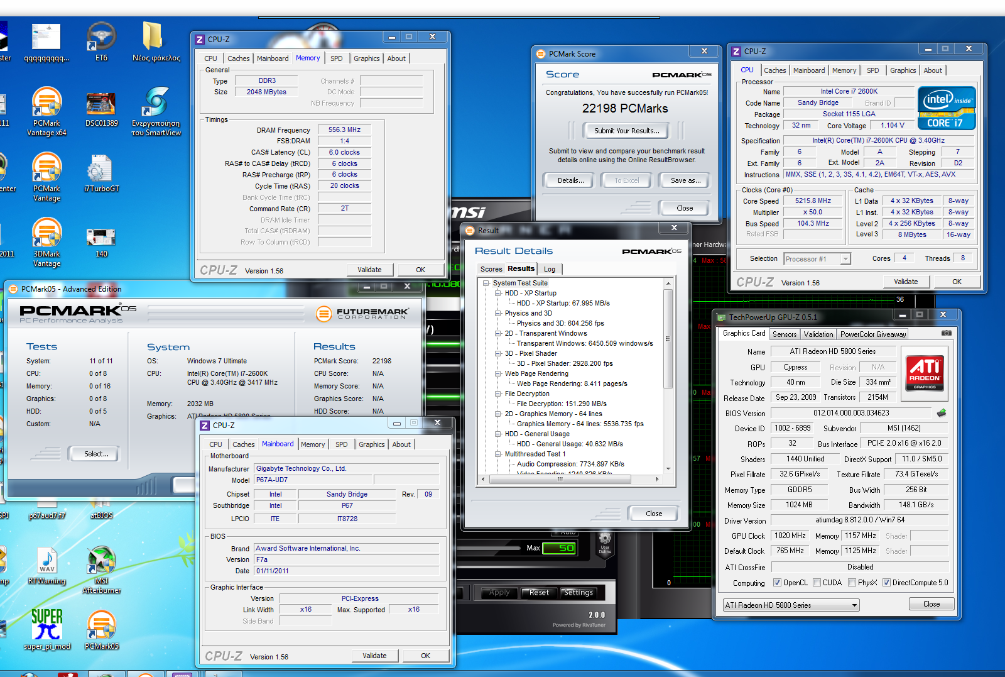The image size is (1005, 677).
Task: Click the Afterburner Reset button
Action: pos(539,593)
